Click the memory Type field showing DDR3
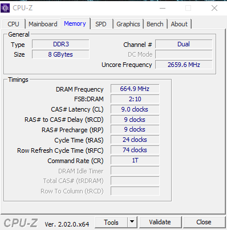This screenshot has height=230, width=227. (60, 44)
